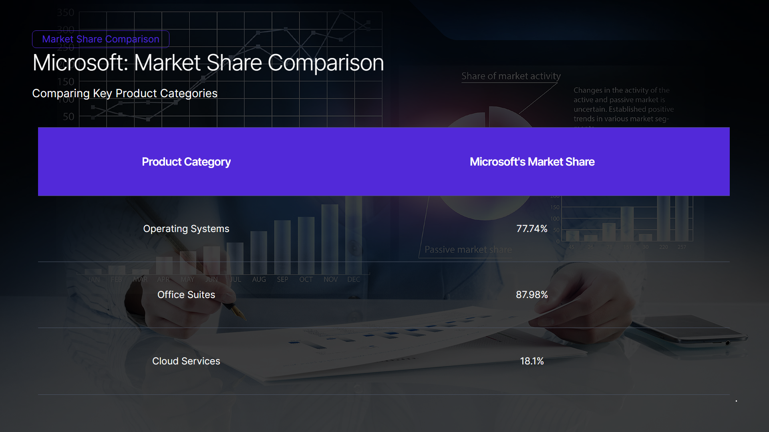769x432 pixels.
Task: Click the 350 axis label on background graph
Action: 66,13
